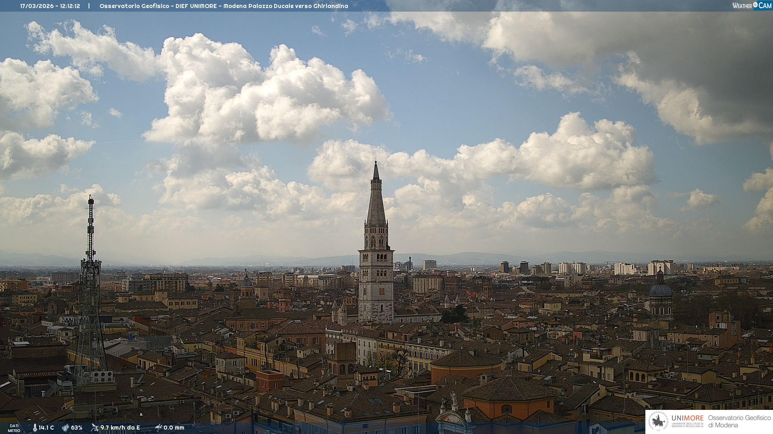This screenshot has height=434, width=773.
Task: Click the blue church dome at right
Action: [x=661, y=289]
